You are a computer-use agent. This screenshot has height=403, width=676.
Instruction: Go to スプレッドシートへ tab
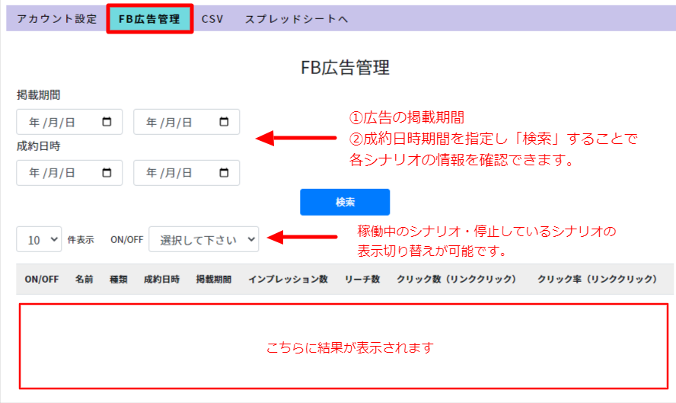296,19
